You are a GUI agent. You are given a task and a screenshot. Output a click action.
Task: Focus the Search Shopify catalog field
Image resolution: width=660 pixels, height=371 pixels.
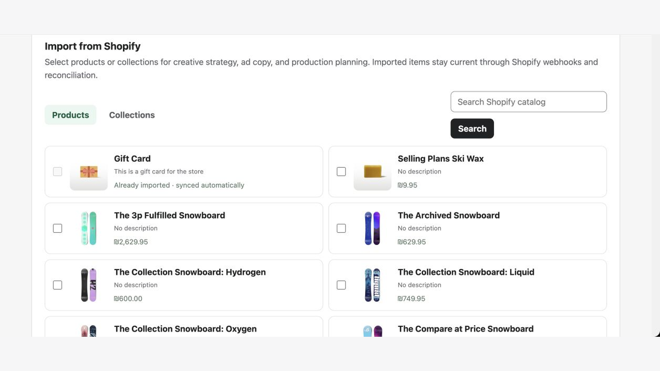(528, 102)
